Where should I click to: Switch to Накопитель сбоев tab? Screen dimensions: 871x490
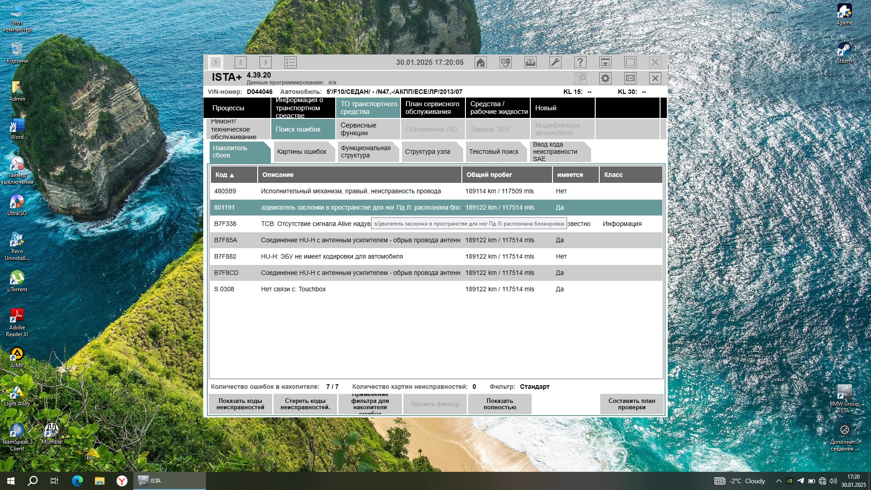(240, 152)
